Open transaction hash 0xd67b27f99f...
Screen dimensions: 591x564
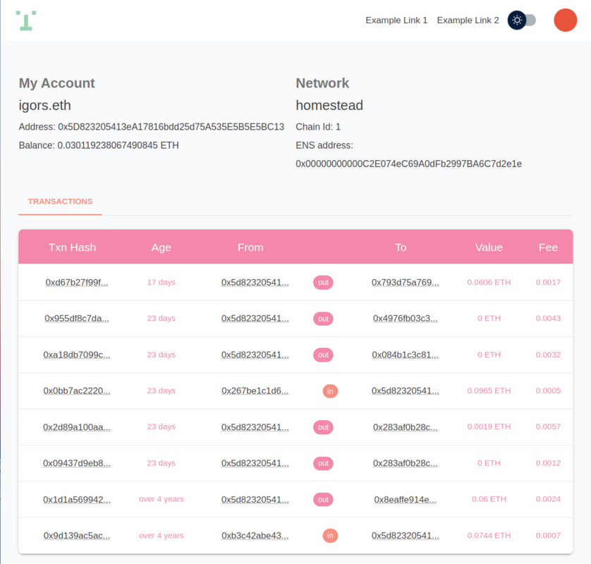click(x=76, y=282)
